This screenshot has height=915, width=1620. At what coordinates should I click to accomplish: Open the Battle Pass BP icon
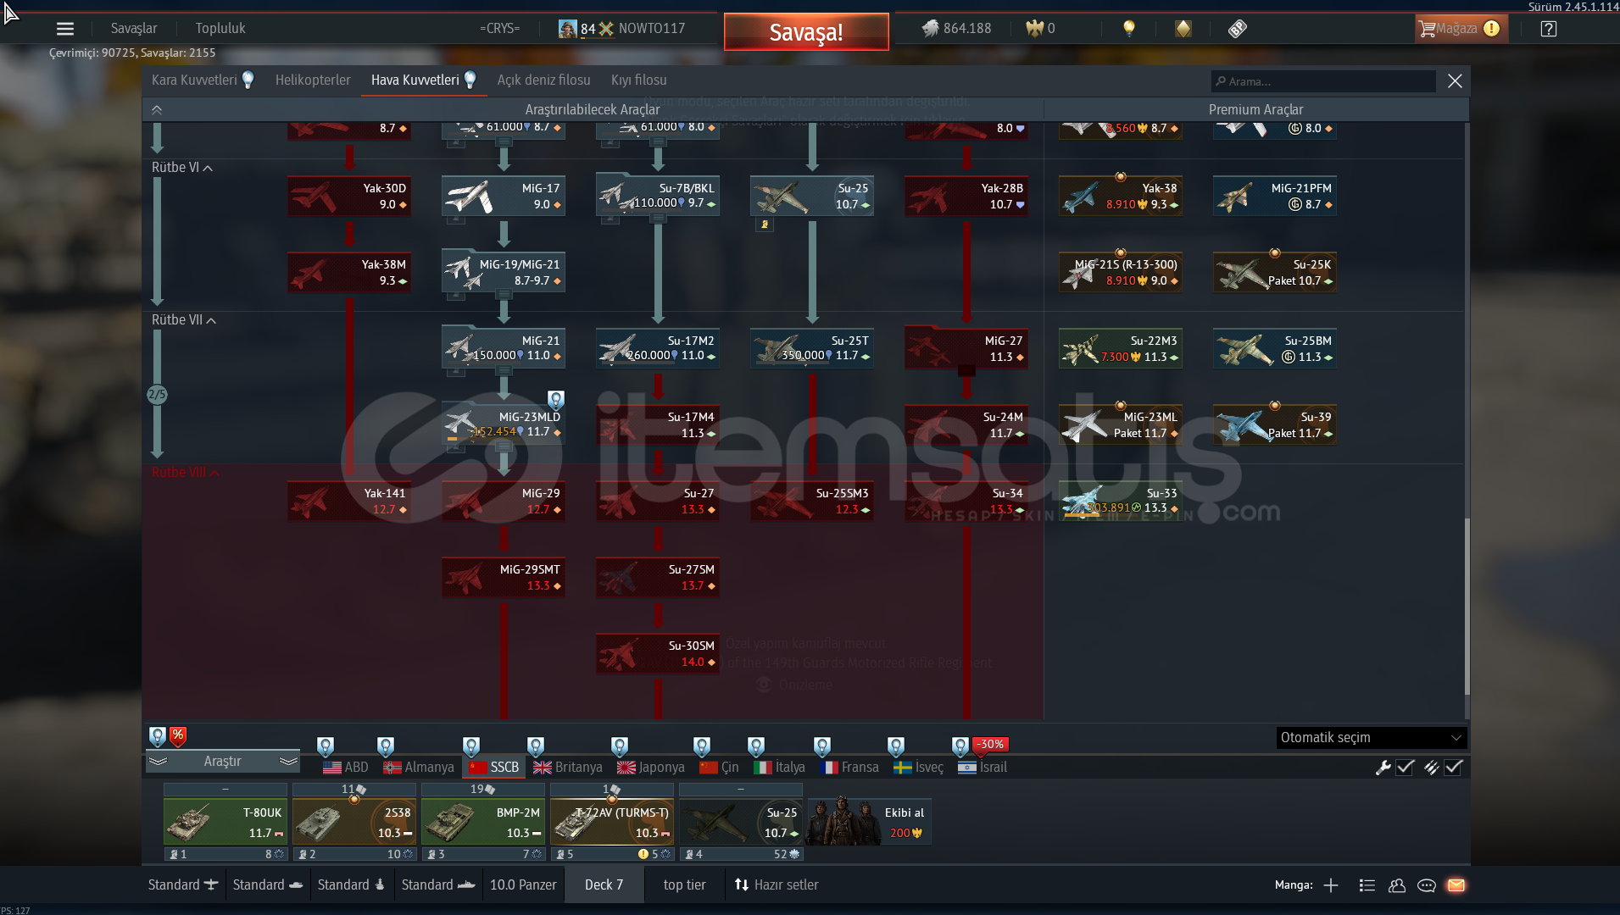1238,29
